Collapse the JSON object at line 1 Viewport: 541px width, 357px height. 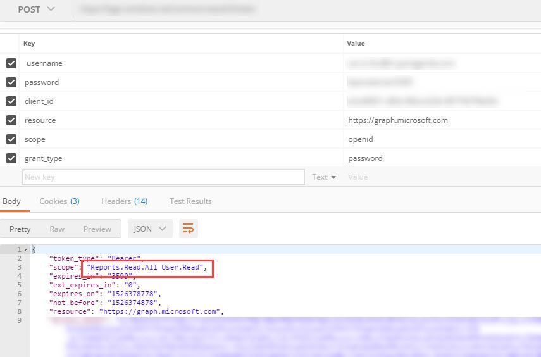click(x=25, y=249)
